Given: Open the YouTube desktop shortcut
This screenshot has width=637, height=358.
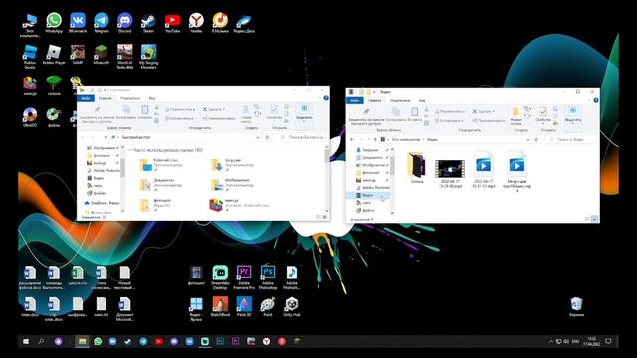Looking at the screenshot, I should pyautogui.click(x=172, y=22).
